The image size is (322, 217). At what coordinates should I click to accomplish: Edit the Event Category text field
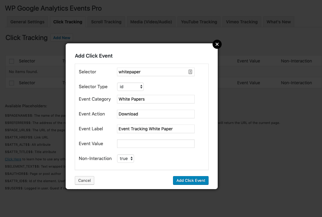pyautogui.click(x=156, y=99)
